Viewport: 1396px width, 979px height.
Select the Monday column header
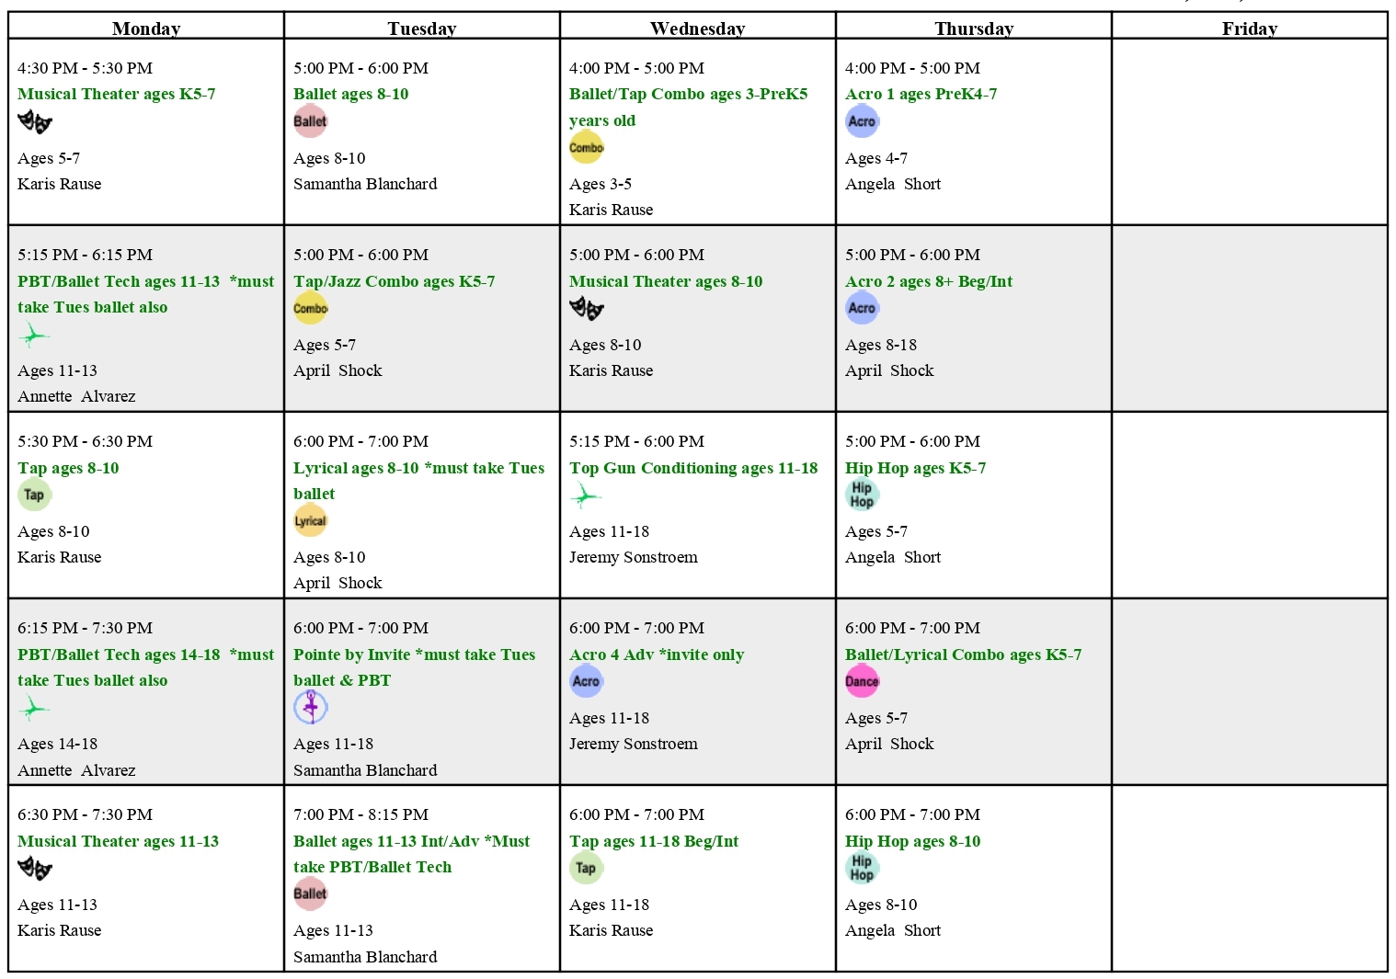pos(146,27)
